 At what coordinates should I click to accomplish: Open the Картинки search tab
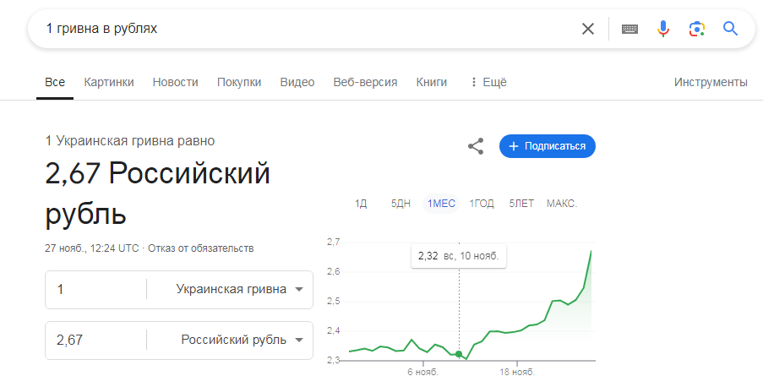[x=109, y=82]
